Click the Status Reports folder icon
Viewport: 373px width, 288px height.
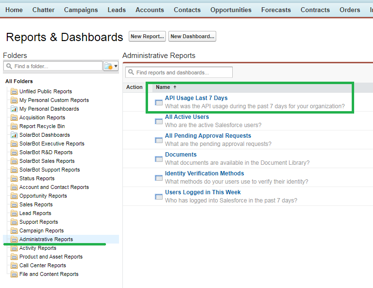(x=15, y=178)
